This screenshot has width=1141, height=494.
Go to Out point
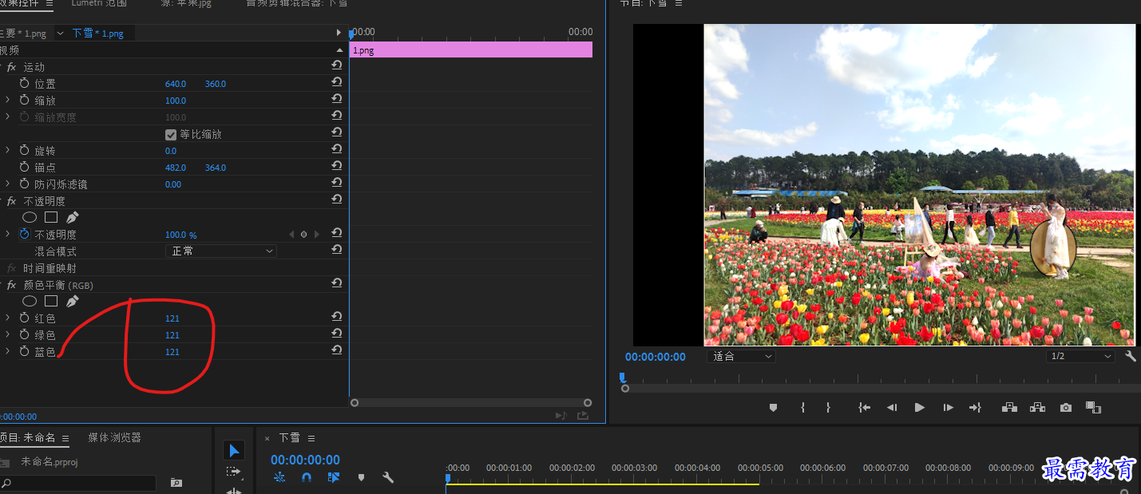pos(975,407)
